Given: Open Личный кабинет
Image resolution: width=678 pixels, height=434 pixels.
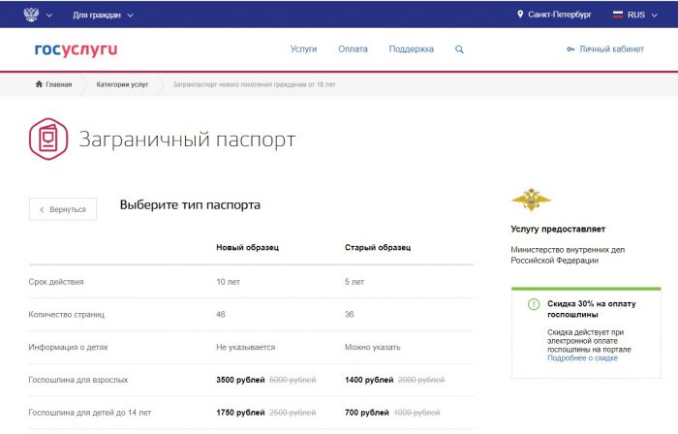Looking at the screenshot, I should coord(611,48).
